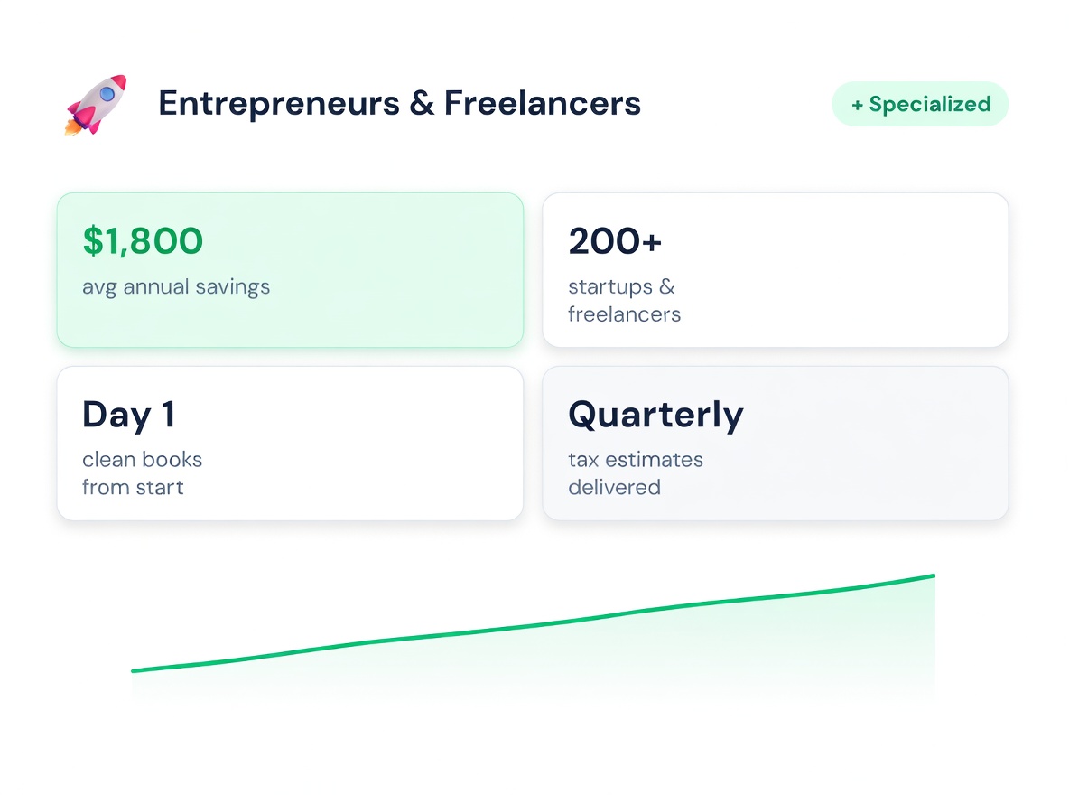The width and height of the screenshot is (1069, 795).
Task: Click the Day 1 heading text
Action: [129, 415]
